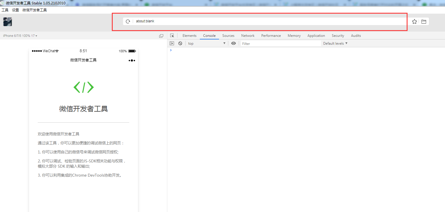Click the green code logo in the simulator
Screen dimensions: 445x212
tap(84, 87)
